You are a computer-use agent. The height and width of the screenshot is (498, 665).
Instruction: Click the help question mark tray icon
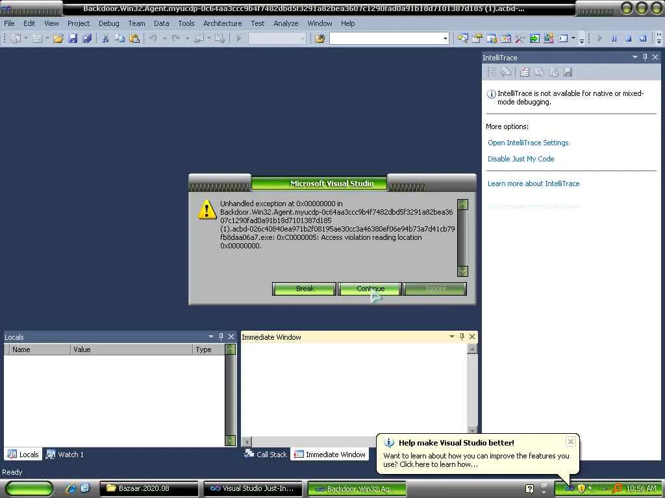[530, 489]
